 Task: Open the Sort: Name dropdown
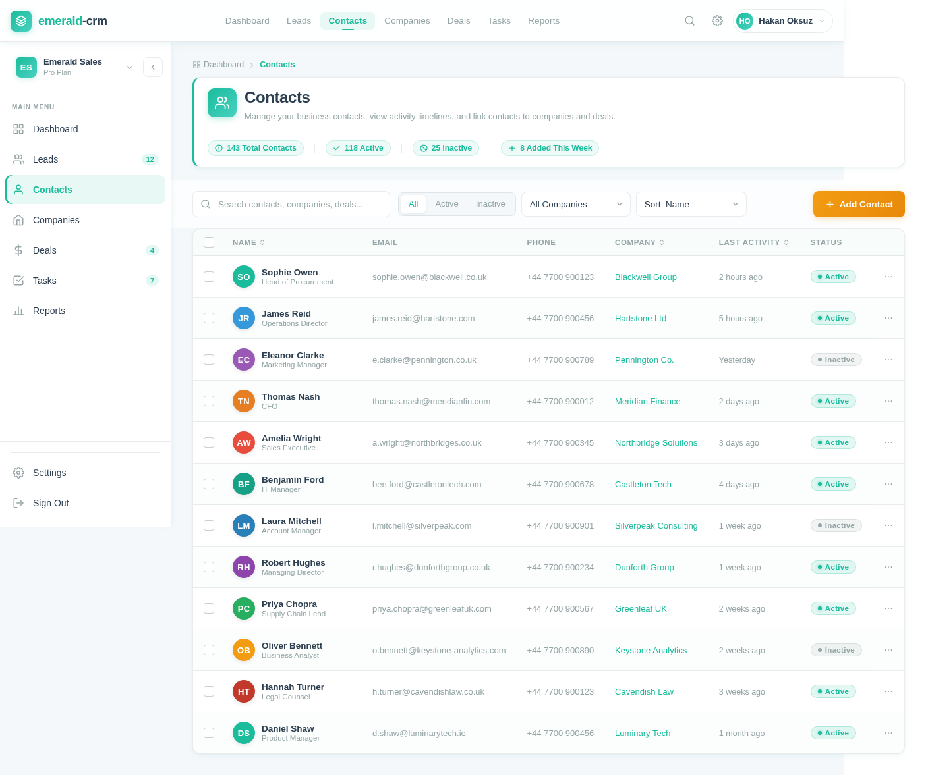point(691,204)
